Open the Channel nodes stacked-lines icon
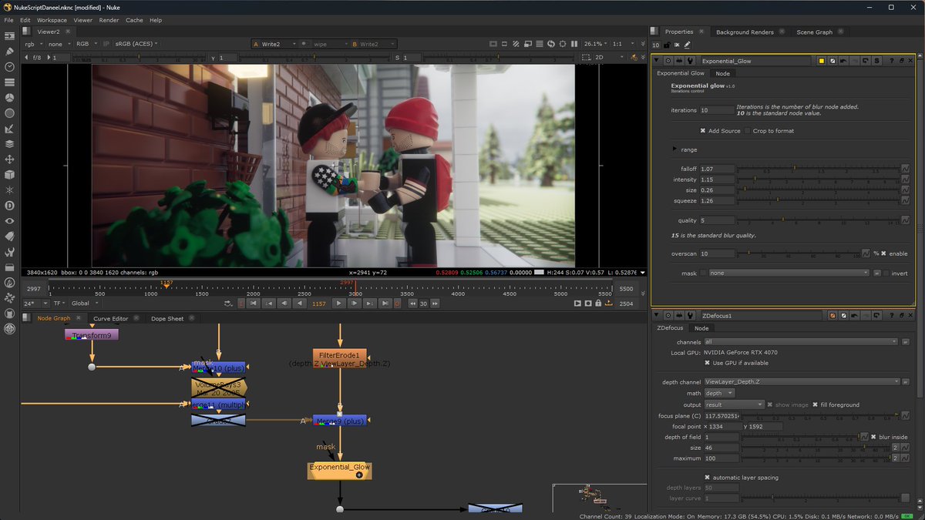Image resolution: width=925 pixels, height=520 pixels. click(9, 82)
